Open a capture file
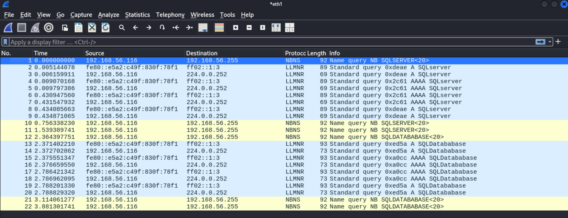Image resolution: width=568 pixels, height=218 pixels. click(65, 28)
